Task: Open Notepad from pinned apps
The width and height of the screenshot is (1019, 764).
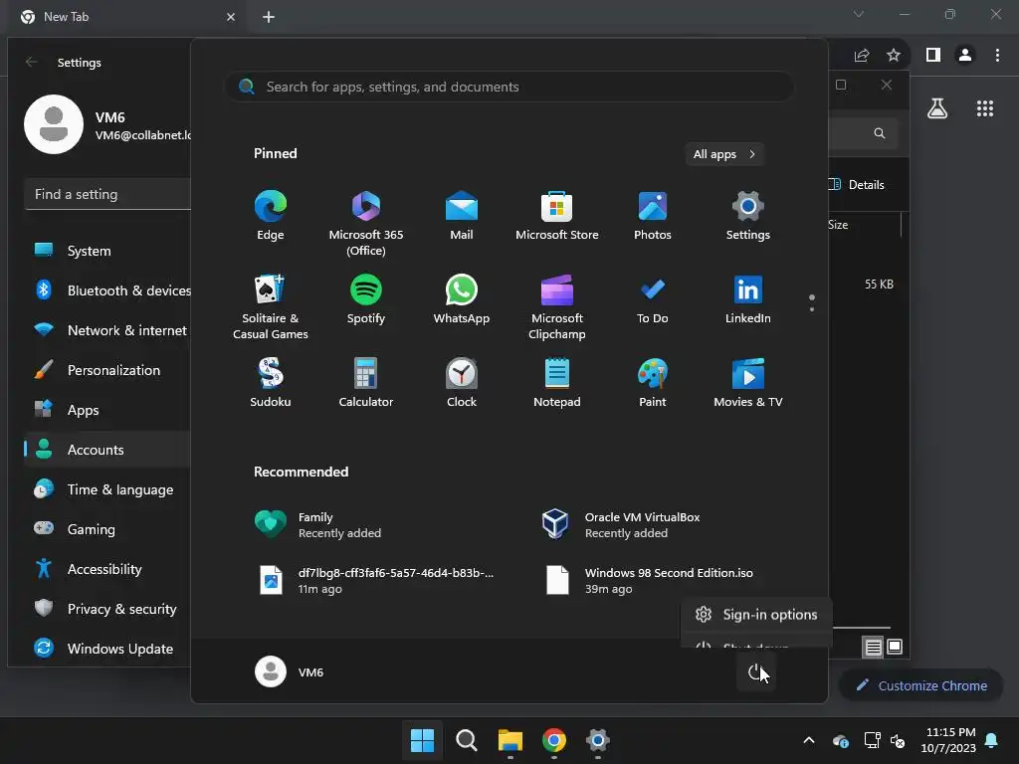Action: [x=557, y=383]
